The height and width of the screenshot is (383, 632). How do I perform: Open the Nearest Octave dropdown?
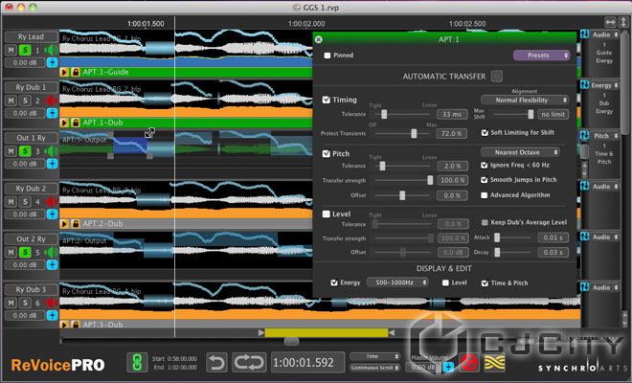click(x=520, y=152)
